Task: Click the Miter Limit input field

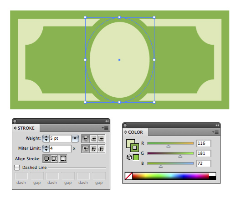Action: 61,148
